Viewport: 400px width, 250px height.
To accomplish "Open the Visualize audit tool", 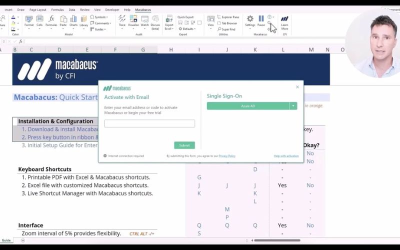I will [133, 21].
